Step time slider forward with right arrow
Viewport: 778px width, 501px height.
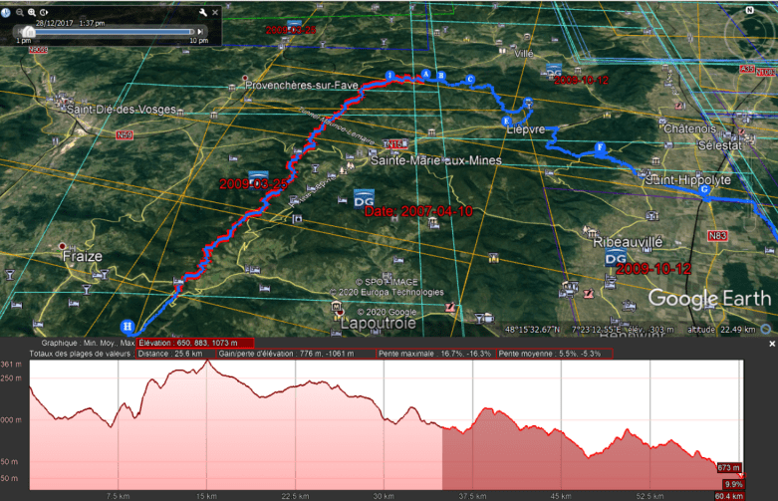201,31
